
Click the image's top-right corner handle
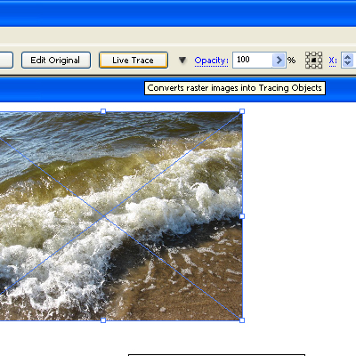[242, 111]
